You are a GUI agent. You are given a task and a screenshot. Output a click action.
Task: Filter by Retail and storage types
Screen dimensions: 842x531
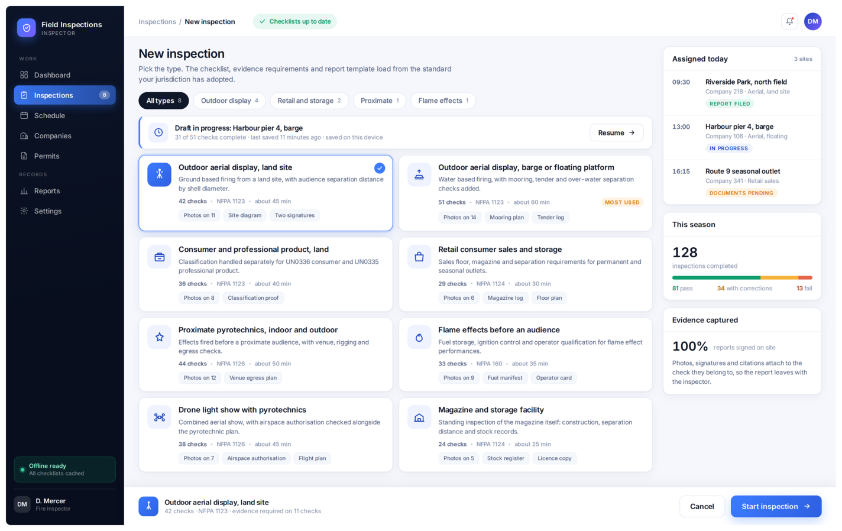click(x=309, y=101)
